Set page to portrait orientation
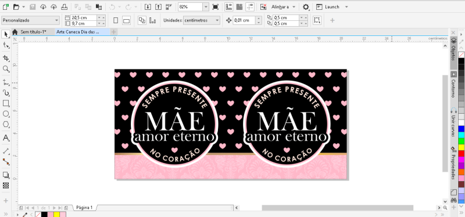Viewport: 465px width, 217px height. coord(116,20)
